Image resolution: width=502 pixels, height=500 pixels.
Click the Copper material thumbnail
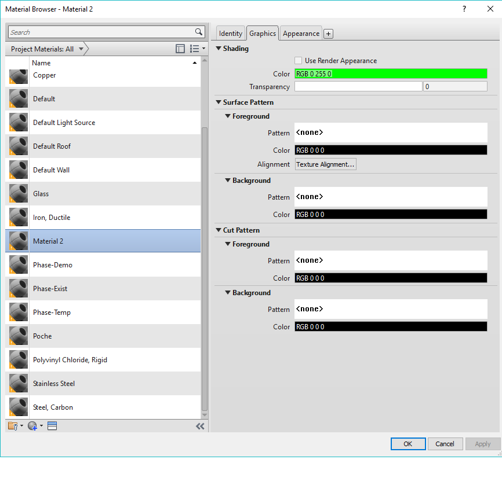point(18,76)
